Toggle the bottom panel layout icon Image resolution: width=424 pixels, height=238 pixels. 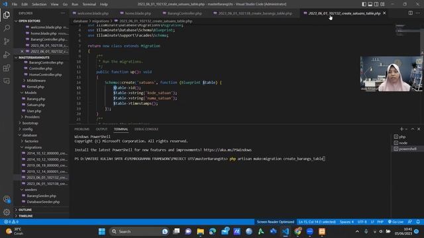[x=370, y=4]
